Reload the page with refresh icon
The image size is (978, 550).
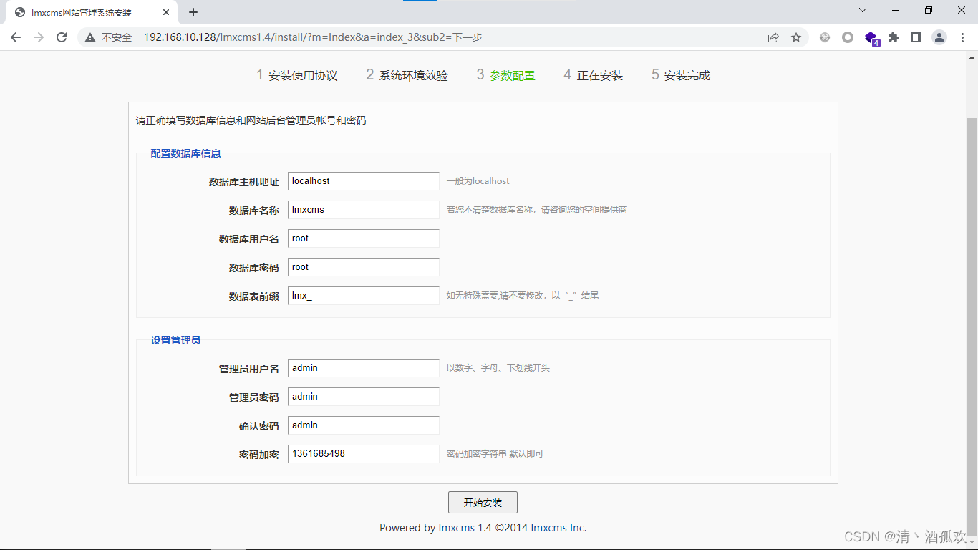62,37
